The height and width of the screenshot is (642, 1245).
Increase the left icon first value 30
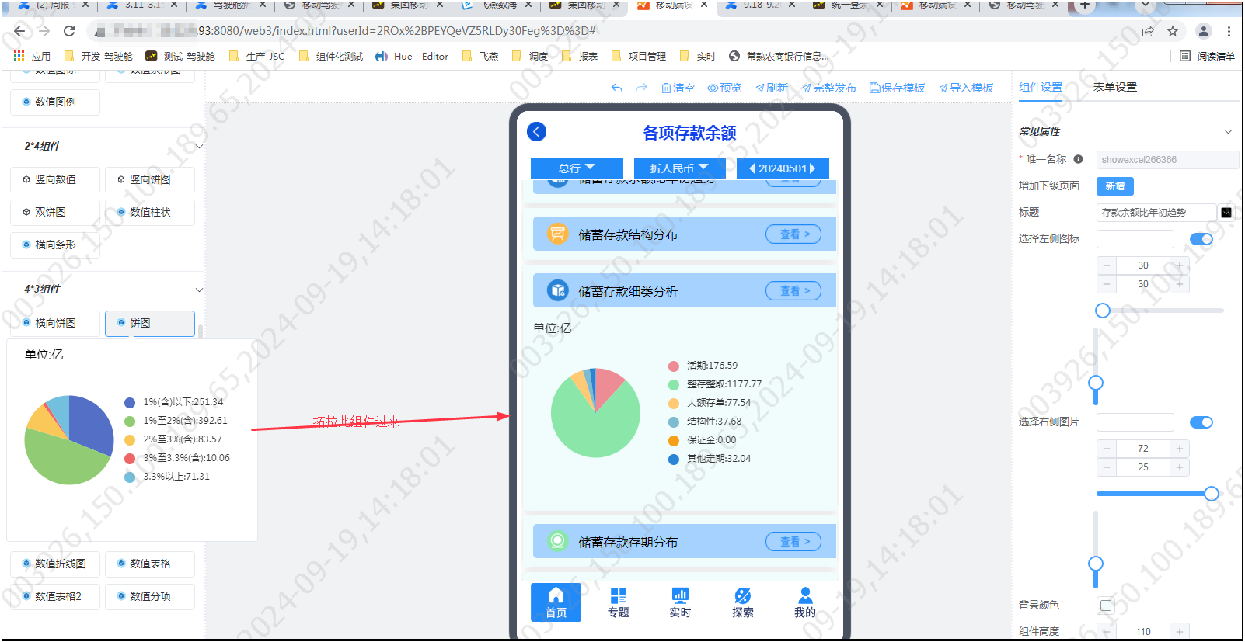pyautogui.click(x=1180, y=265)
